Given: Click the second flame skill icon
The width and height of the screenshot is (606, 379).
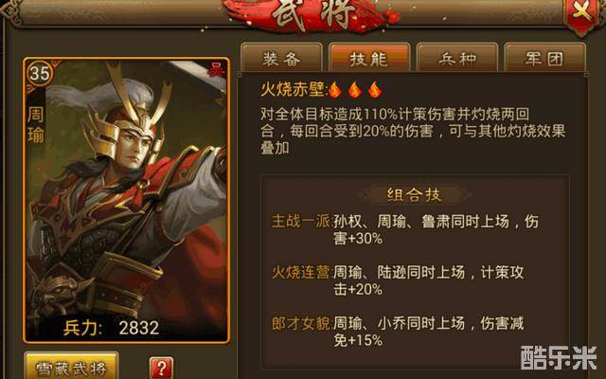Looking at the screenshot, I should 355,90.
